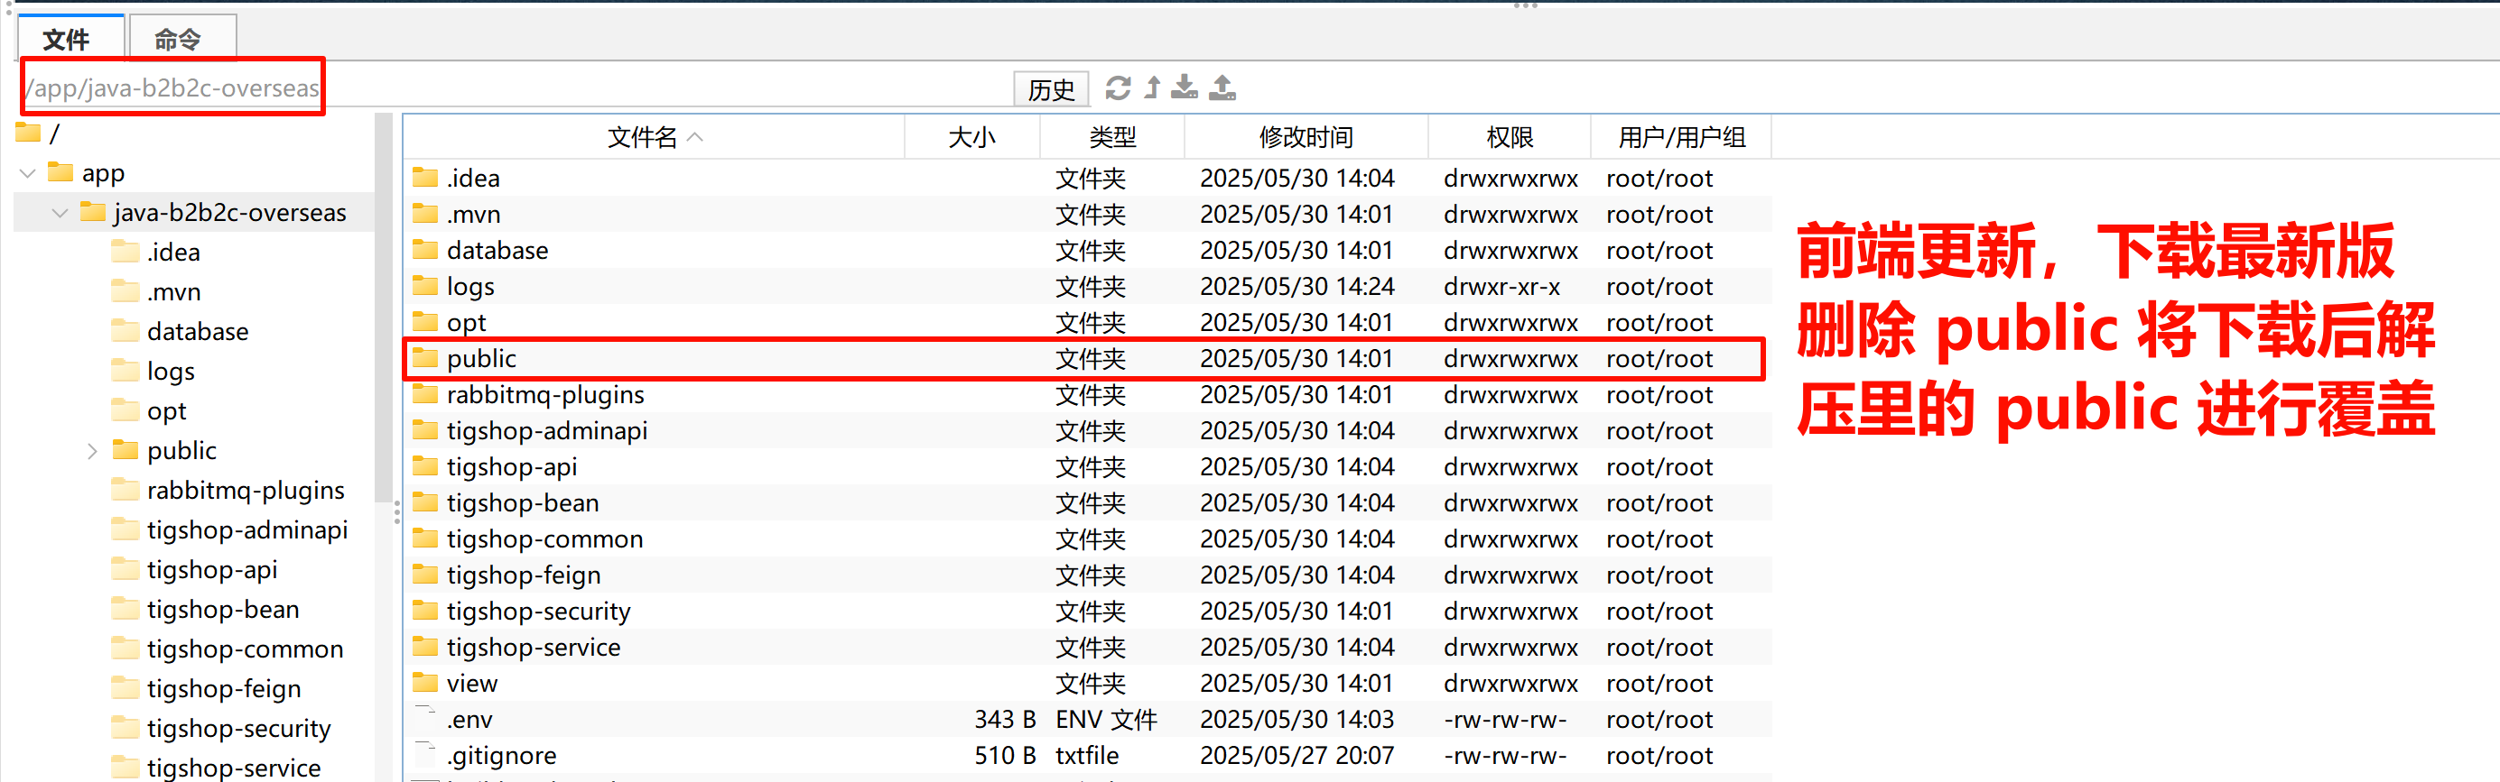
Task: Click the download icon in toolbar
Action: pos(1184,88)
